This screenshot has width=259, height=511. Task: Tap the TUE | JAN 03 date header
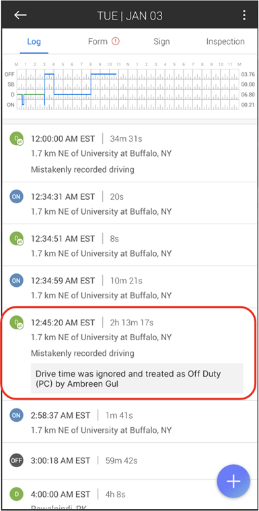[130, 16]
